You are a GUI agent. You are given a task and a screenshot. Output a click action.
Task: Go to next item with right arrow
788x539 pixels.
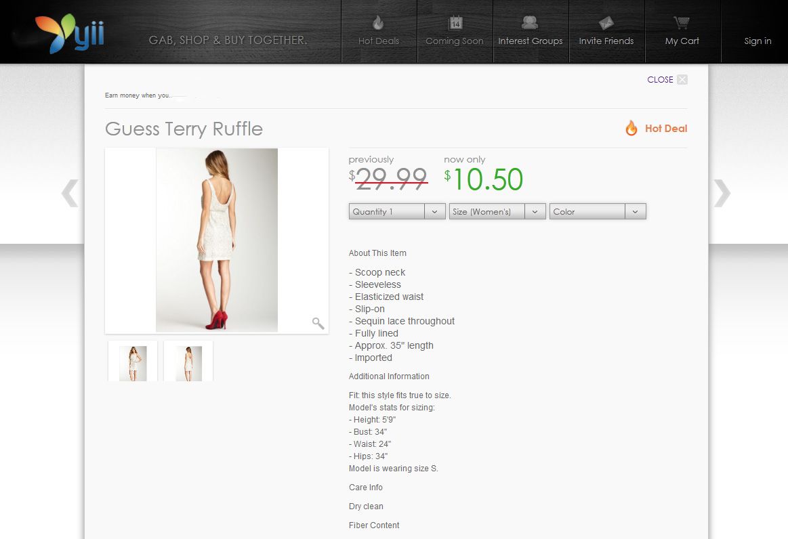722,193
